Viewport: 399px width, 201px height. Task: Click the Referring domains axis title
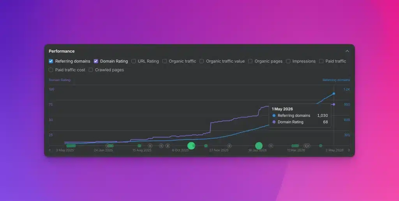click(x=336, y=80)
